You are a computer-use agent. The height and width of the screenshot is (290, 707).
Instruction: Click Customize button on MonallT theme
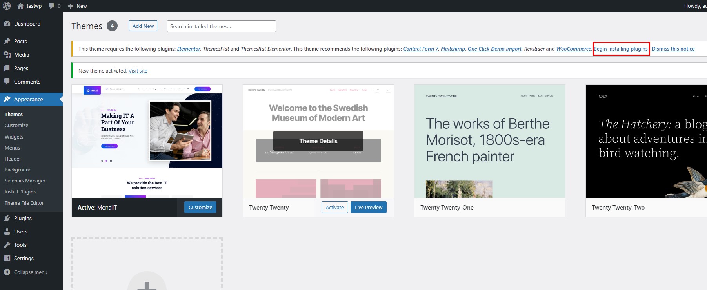point(200,207)
